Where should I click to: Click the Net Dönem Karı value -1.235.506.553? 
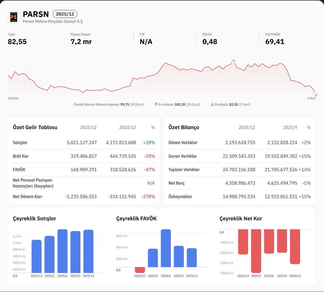81,197
